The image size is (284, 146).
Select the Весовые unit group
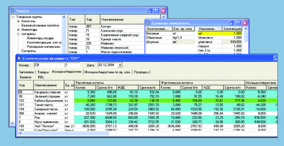coord(170,34)
